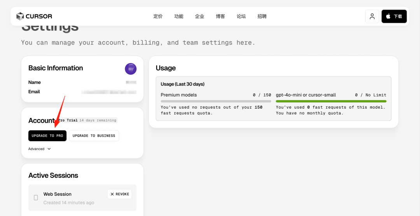
Task: Expand the Advanced section
Action: pos(39,149)
